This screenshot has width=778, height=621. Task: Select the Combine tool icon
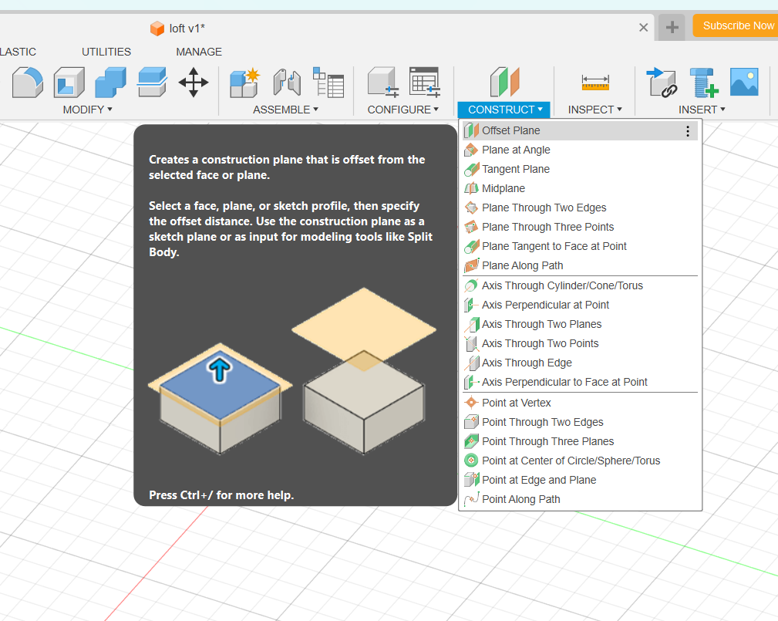(110, 83)
